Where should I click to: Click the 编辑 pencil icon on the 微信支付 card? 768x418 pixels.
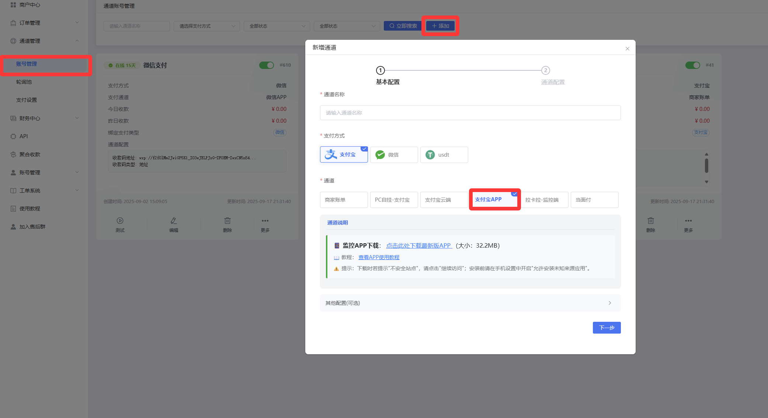click(x=174, y=221)
